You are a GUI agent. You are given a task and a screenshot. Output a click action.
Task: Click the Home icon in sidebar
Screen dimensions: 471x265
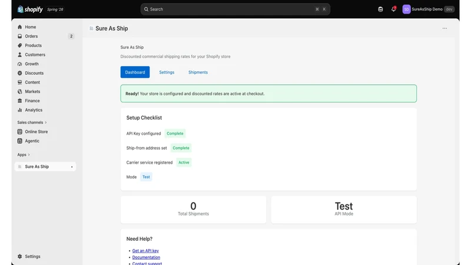coord(20,27)
